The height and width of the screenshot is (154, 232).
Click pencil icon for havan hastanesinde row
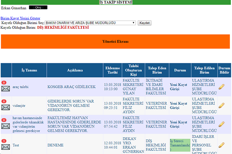click(x=221, y=124)
